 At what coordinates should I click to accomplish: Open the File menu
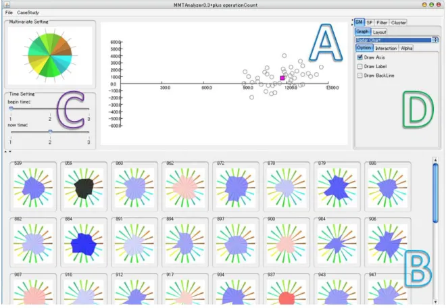pyautogui.click(x=9, y=13)
